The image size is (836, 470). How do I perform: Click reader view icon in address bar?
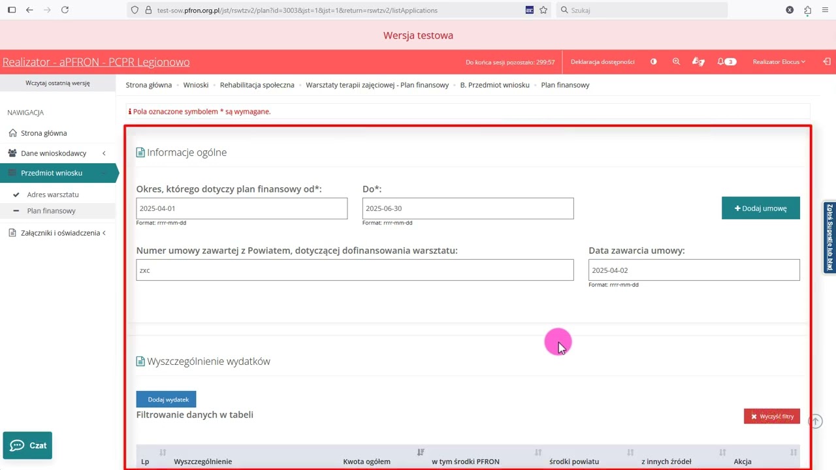coord(529,10)
